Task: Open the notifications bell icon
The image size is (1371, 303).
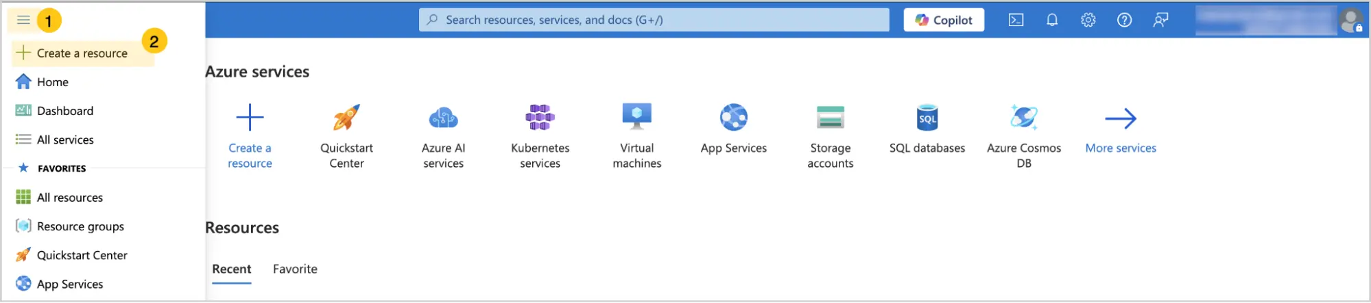Action: (1052, 20)
